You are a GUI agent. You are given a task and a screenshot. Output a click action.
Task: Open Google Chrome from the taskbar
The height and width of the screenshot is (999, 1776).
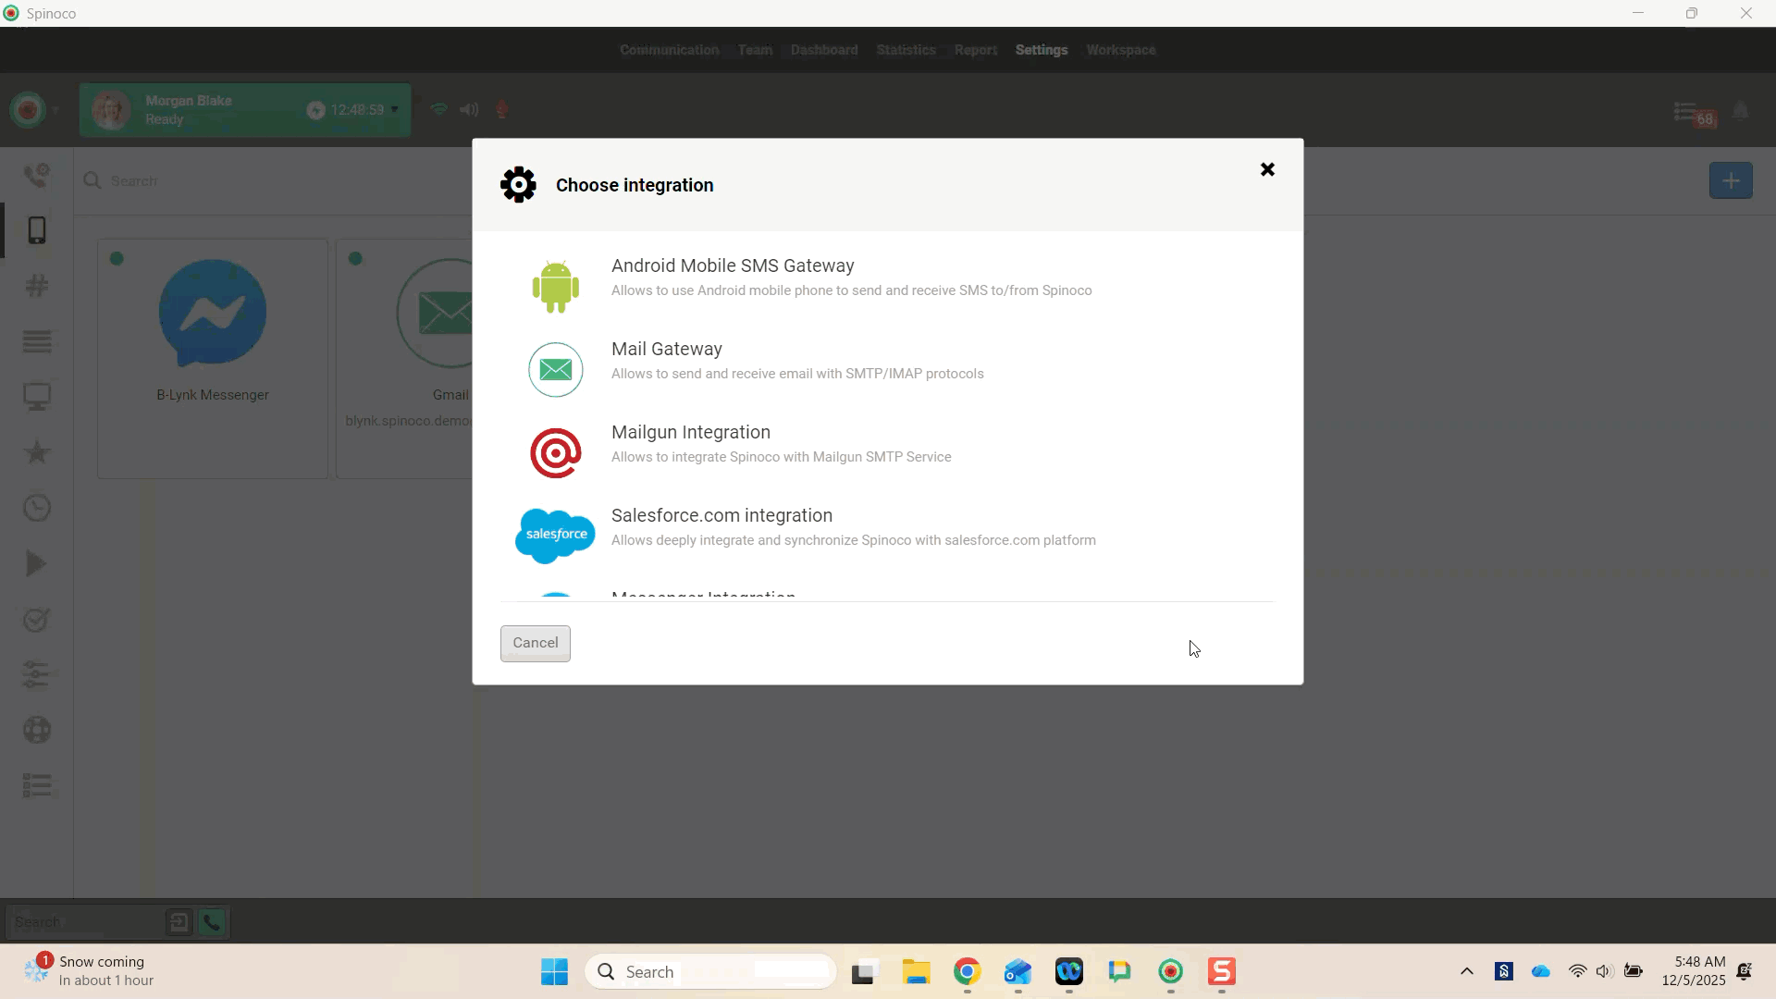pos(967,972)
